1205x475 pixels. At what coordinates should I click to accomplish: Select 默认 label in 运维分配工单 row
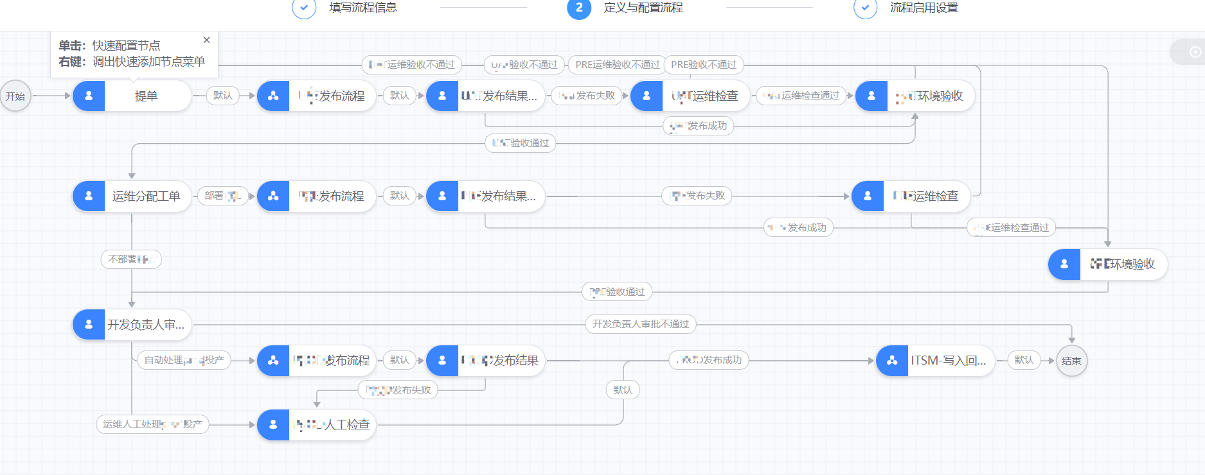coord(399,196)
